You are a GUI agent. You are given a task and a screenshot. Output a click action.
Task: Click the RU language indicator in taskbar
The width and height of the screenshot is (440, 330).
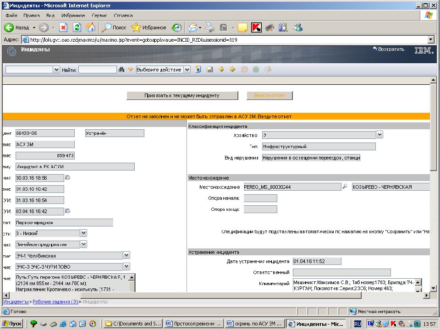[x=357, y=324]
